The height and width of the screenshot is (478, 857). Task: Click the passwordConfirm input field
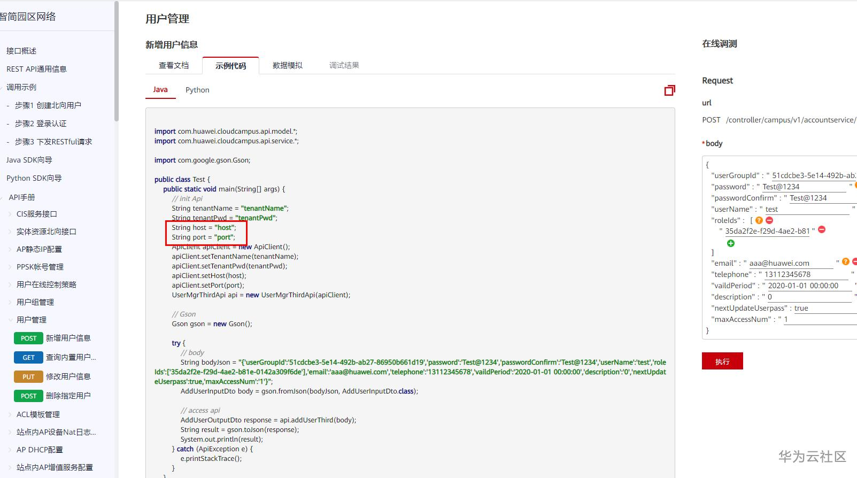click(x=823, y=198)
